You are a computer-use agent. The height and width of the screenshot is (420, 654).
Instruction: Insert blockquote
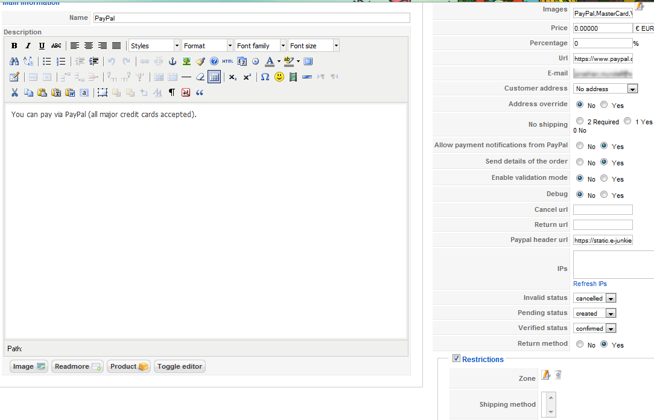tap(200, 92)
